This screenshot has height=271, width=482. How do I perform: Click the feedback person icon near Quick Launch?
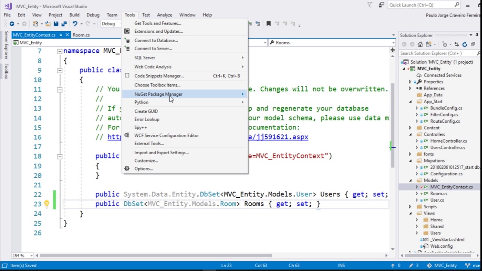point(381,5)
